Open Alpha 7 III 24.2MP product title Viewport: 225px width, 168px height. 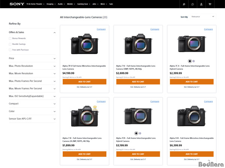coord(82,140)
